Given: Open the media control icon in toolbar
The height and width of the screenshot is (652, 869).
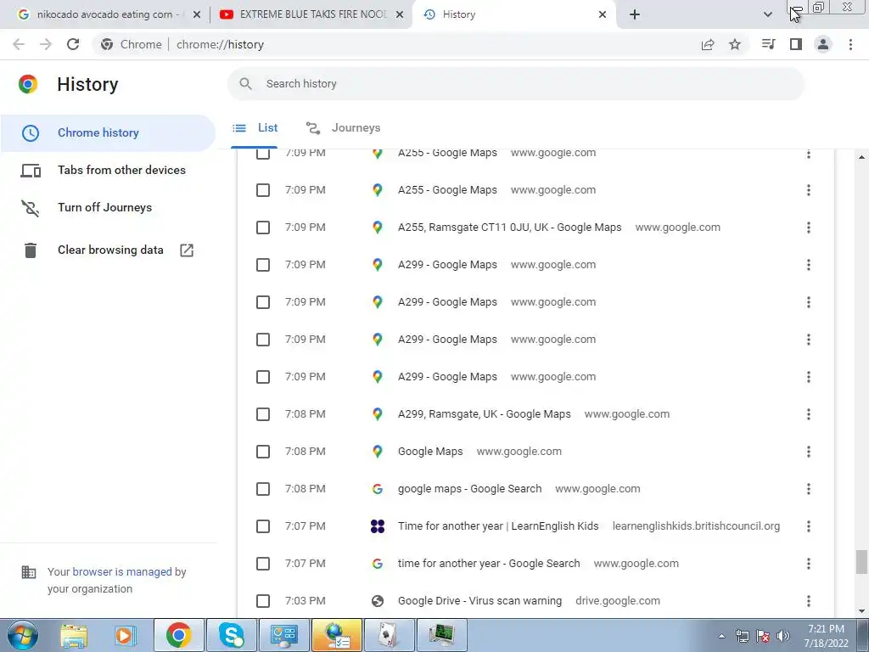Looking at the screenshot, I should click(768, 44).
